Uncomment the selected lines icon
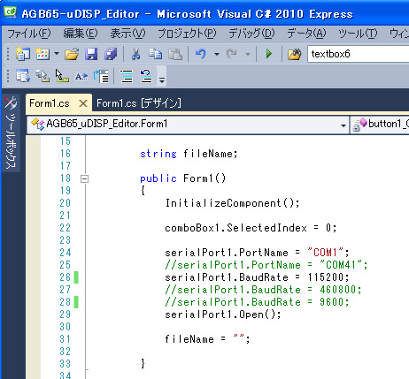Screen dimensions: 409x379 tap(146, 76)
